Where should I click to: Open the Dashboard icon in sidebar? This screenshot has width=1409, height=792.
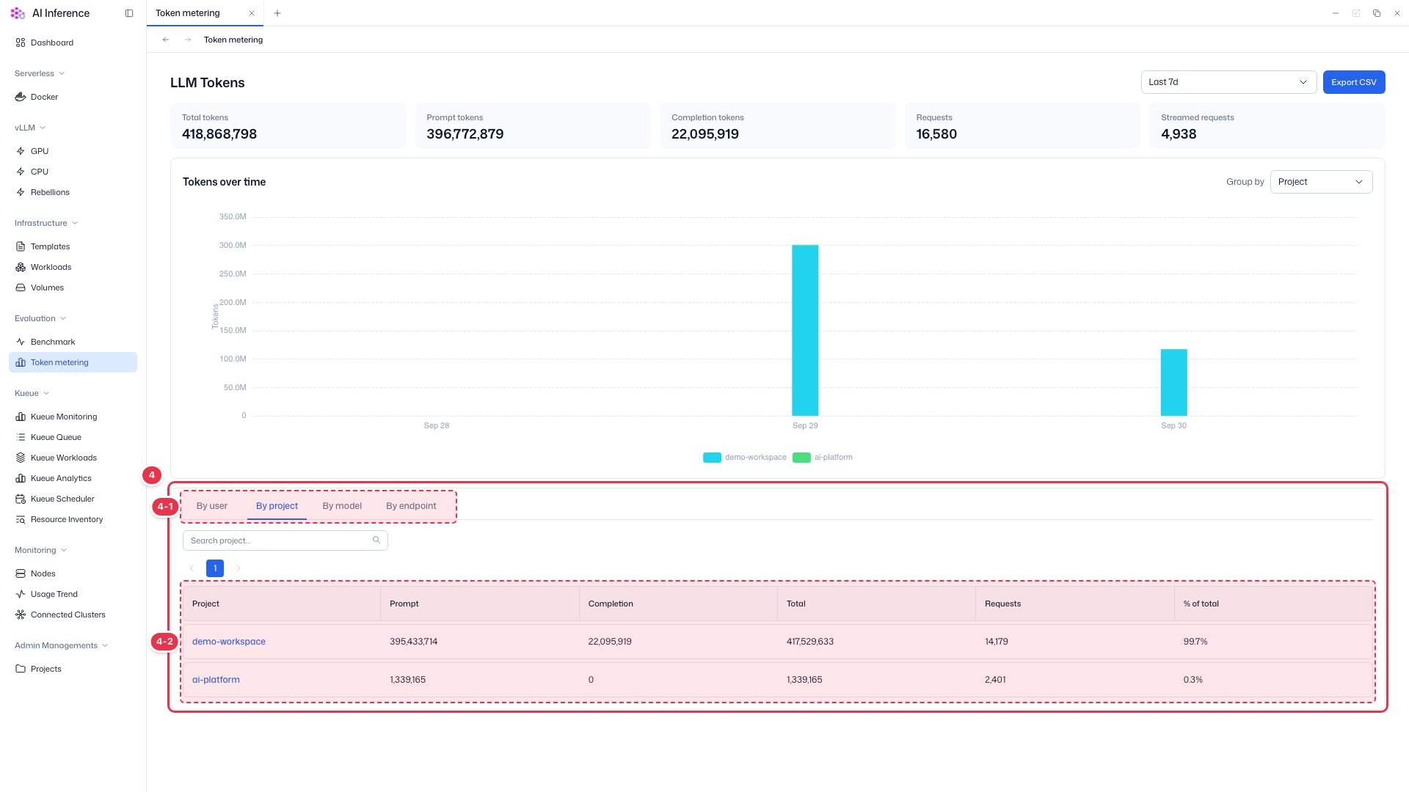coord(21,43)
